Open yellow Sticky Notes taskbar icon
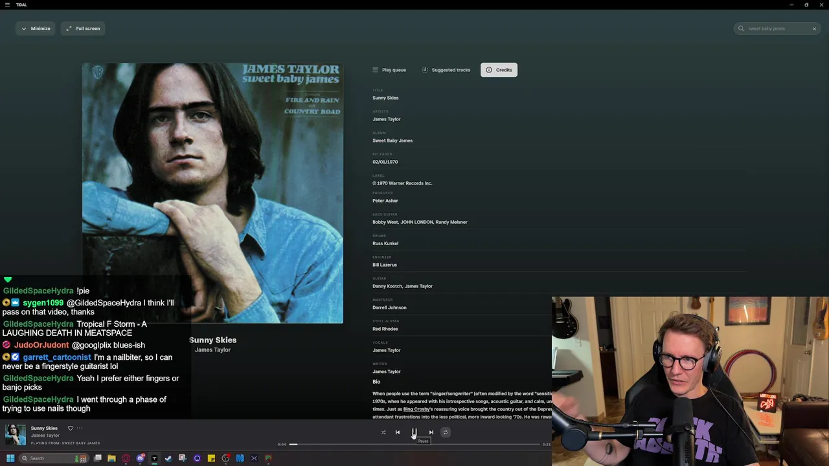 coord(211,458)
